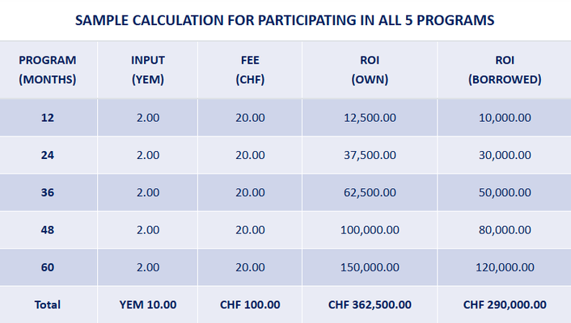The image size is (571, 323).
Task: Select the 60 months program cell
Action: [x=48, y=267]
